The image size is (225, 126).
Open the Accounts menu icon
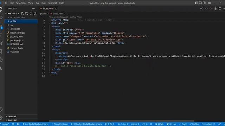point(1,110)
